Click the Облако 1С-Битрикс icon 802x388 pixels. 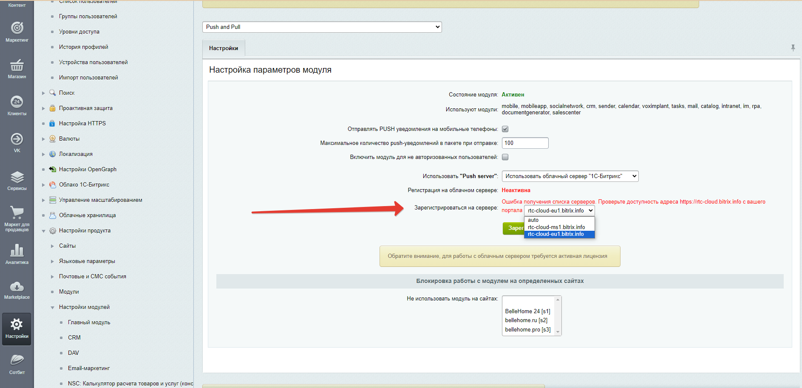pyautogui.click(x=52, y=184)
